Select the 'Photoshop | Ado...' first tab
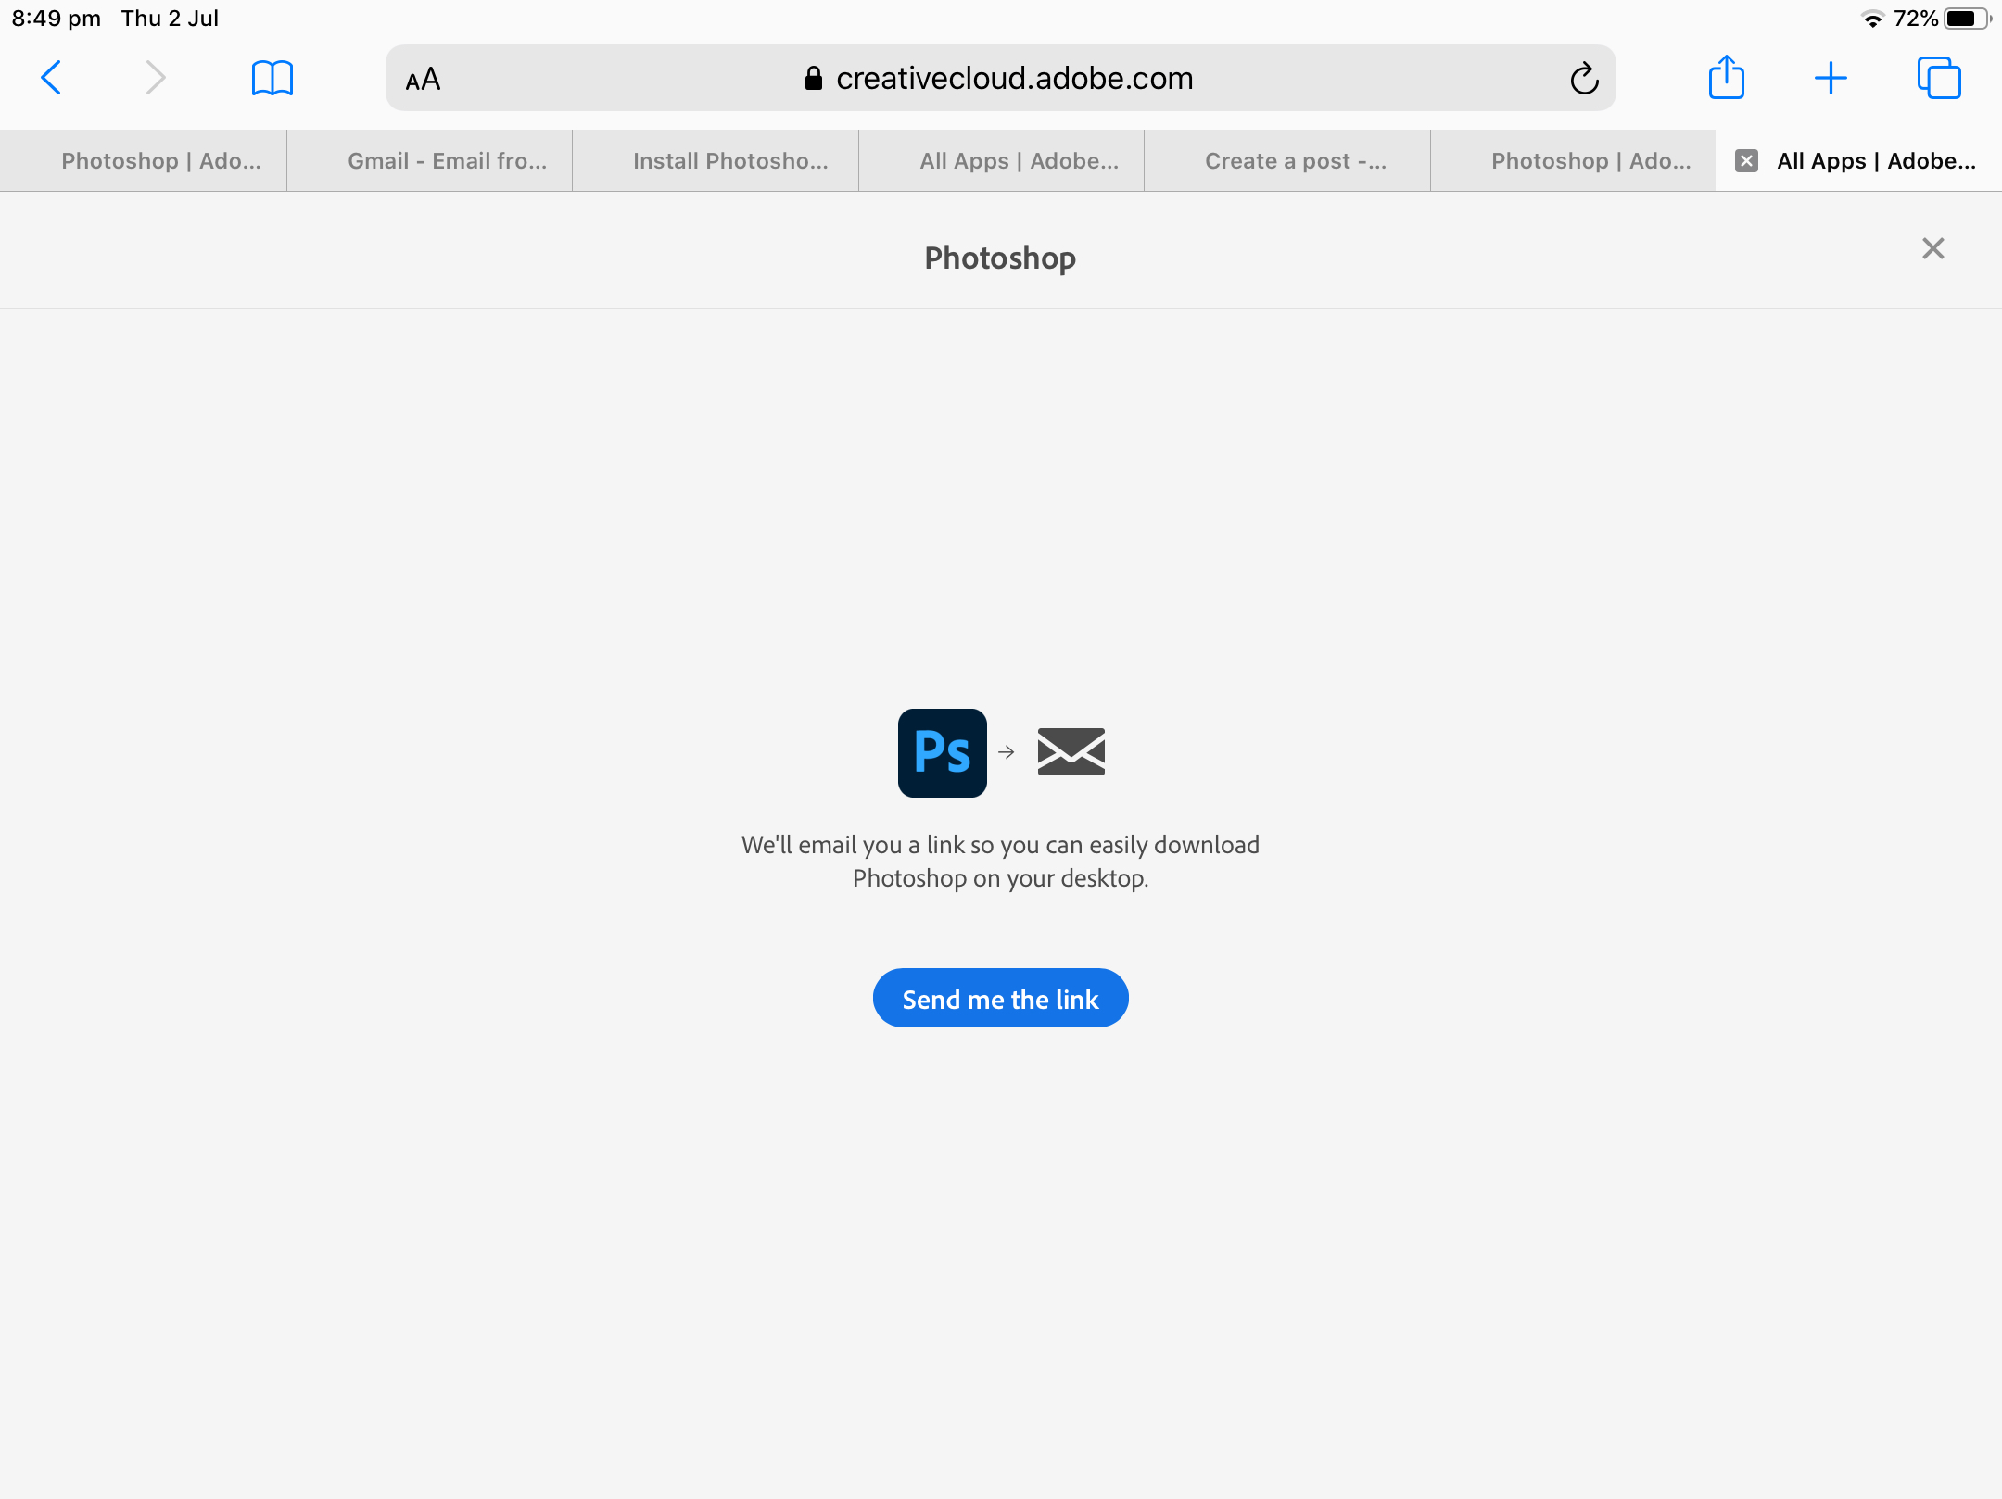The width and height of the screenshot is (2002, 1499). coord(160,160)
